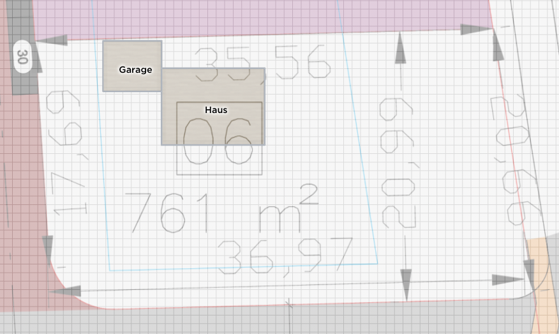Click the 20,66 right edge dimension text
This screenshot has height=334, width=559.
(x=514, y=160)
